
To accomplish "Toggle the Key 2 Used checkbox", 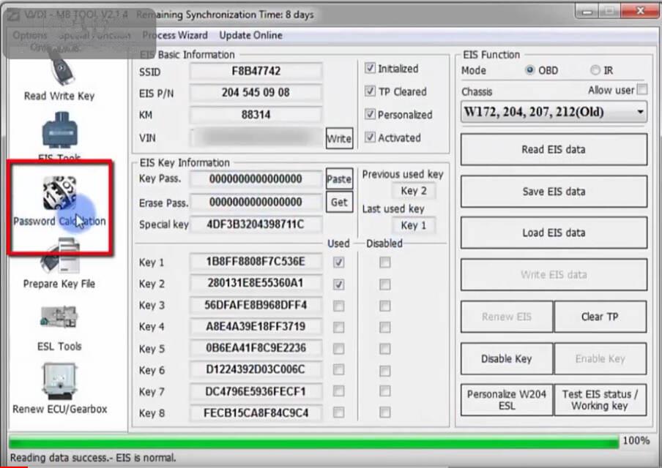I will [338, 284].
